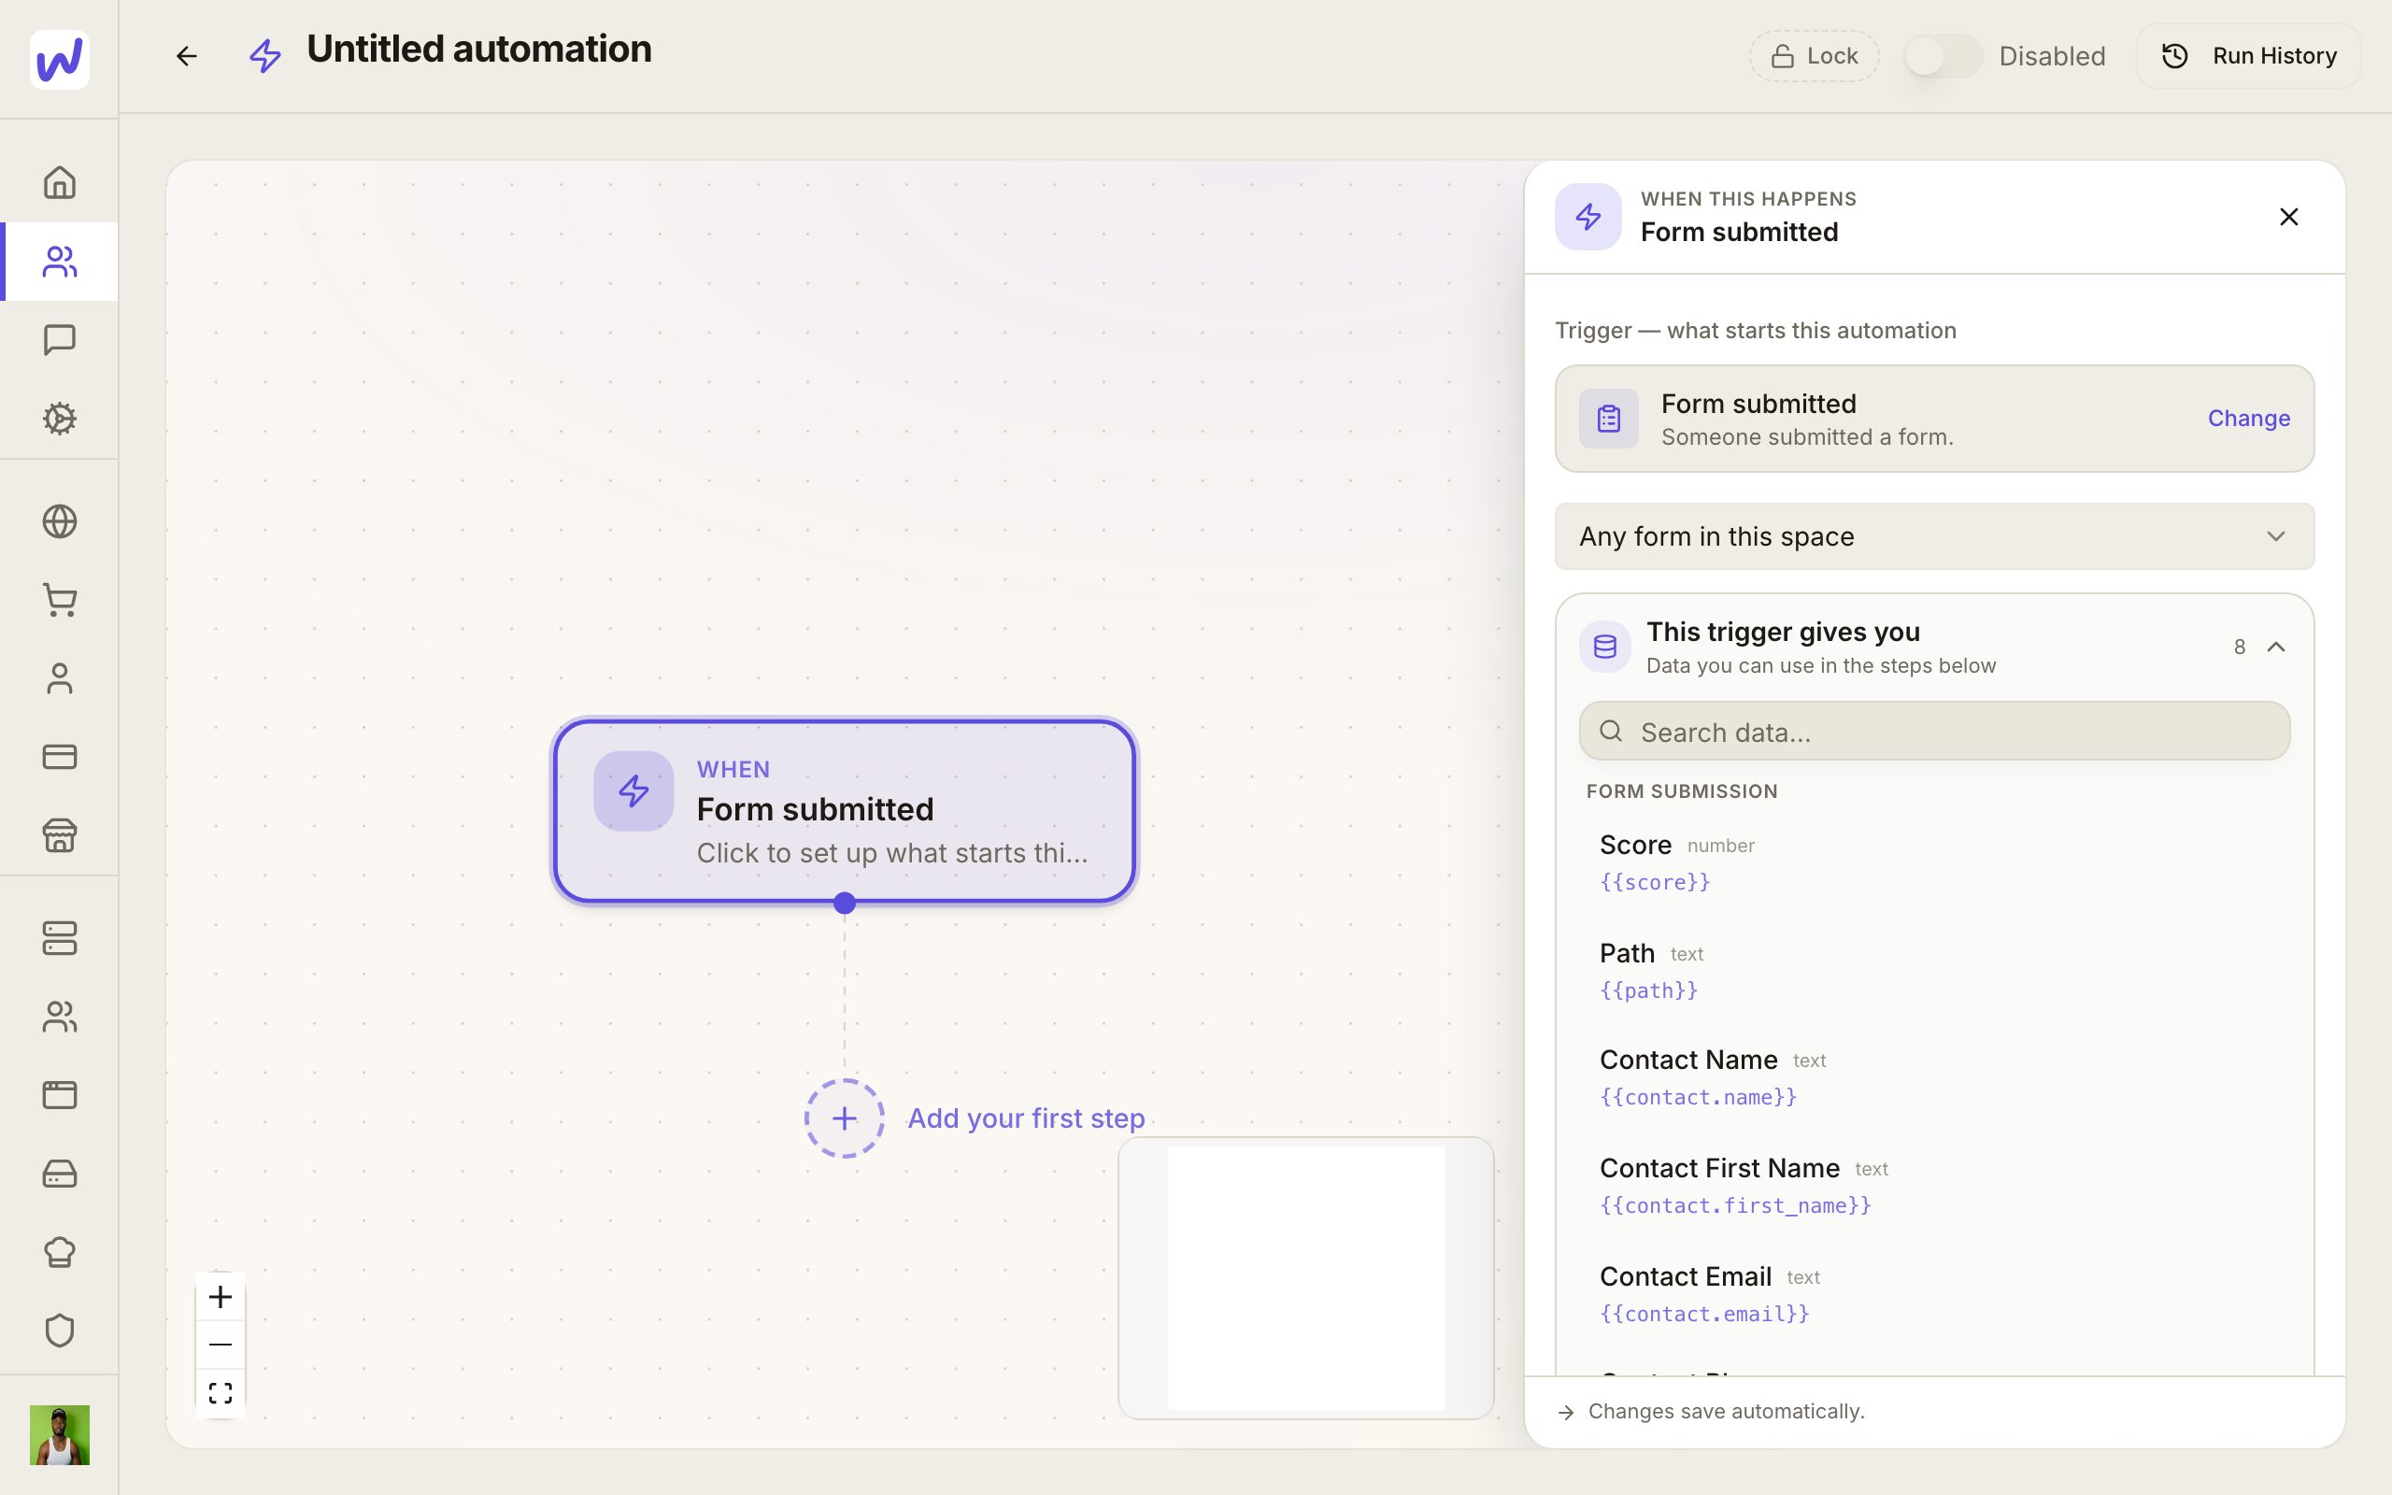Image resolution: width=2392 pixels, height=1495 pixels.
Task: Click the {{contact.email}} variable
Action: coord(1704,1314)
